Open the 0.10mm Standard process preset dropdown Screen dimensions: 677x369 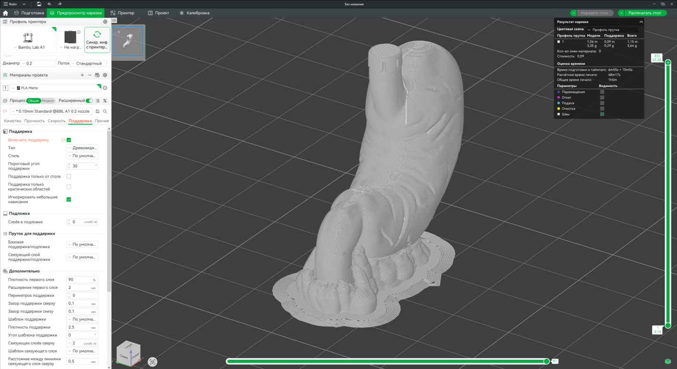51,111
